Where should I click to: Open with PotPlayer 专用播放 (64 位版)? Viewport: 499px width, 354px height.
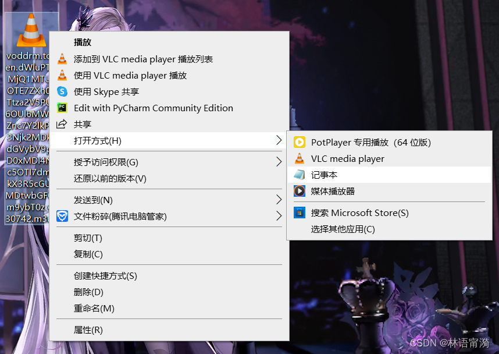[390, 142]
